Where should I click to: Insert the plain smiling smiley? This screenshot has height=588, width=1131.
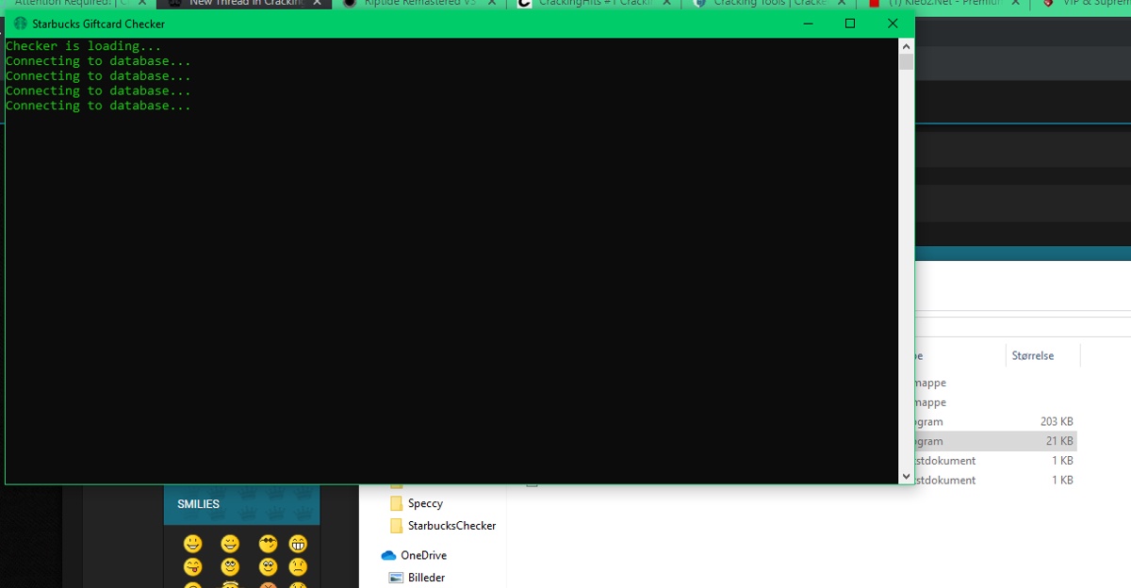(193, 544)
